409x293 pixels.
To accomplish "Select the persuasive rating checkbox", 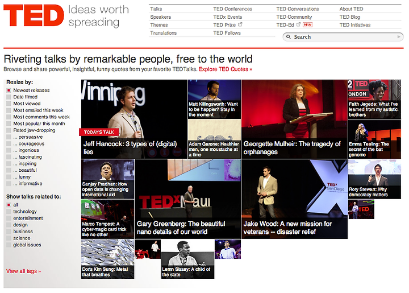I will pos(9,137).
